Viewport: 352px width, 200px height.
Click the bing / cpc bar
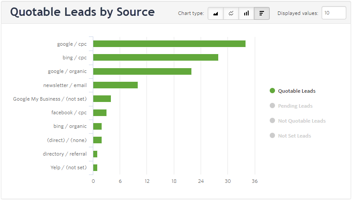(x=156, y=58)
